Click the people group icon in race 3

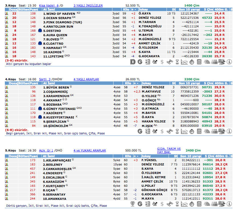(x=214, y=61)
